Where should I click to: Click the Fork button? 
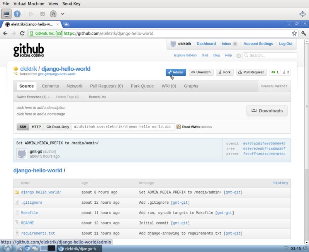coord(224,72)
